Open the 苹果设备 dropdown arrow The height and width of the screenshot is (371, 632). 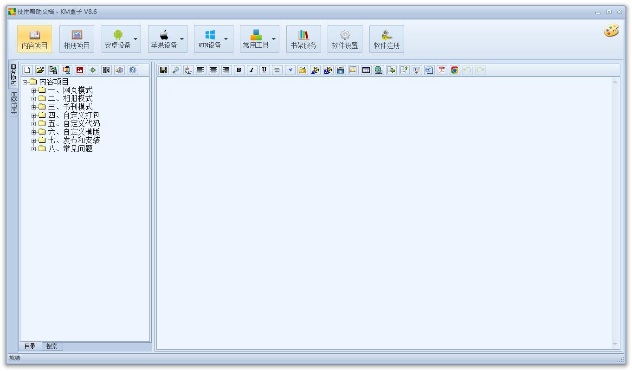tap(182, 39)
